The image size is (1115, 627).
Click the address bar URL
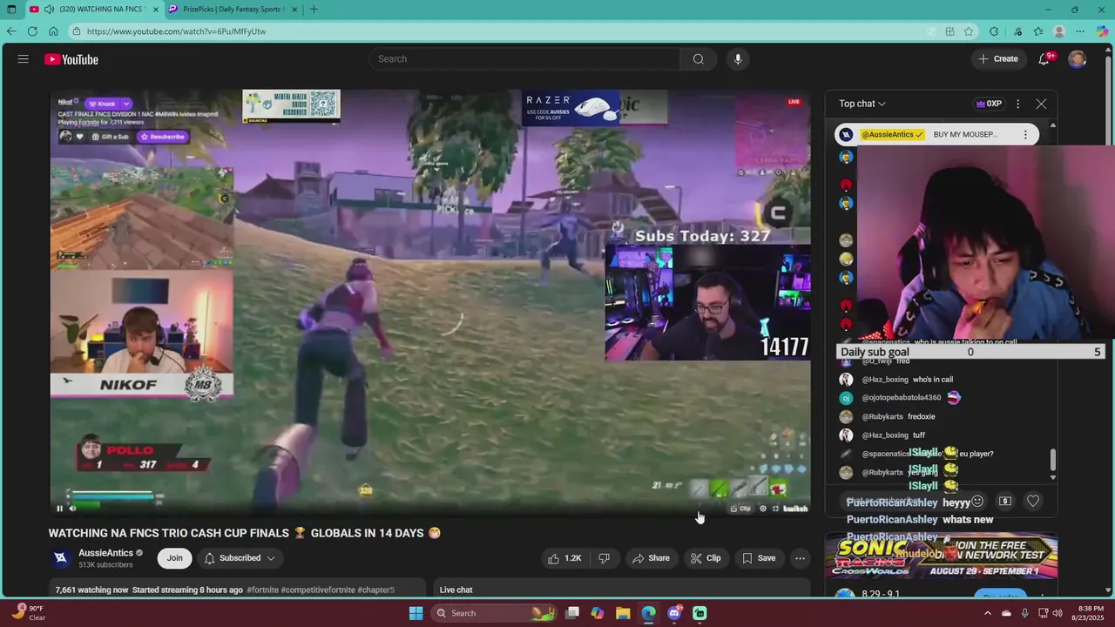176,31
